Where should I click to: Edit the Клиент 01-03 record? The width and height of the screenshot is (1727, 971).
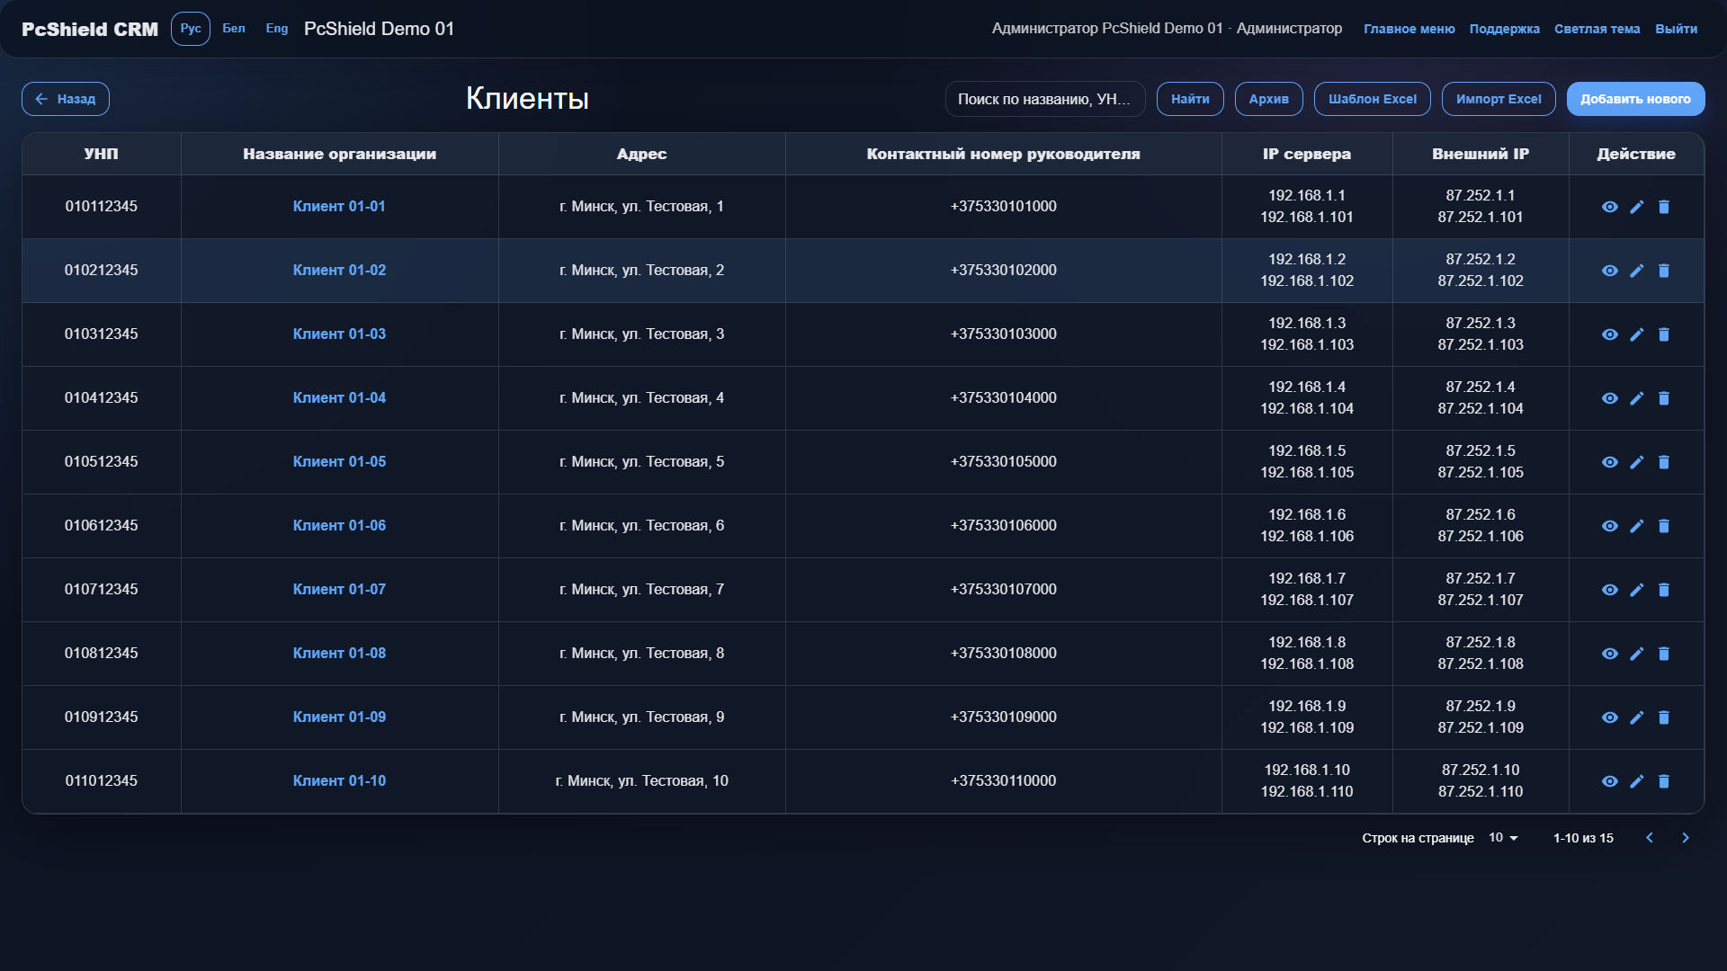(1637, 334)
